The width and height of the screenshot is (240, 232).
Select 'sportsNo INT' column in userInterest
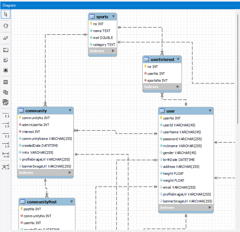click(x=162, y=80)
